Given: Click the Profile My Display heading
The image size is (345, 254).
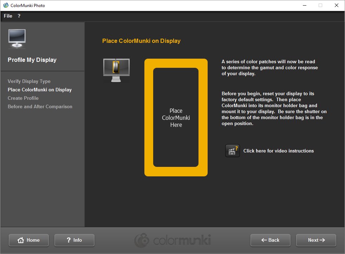Looking at the screenshot, I should [32, 60].
